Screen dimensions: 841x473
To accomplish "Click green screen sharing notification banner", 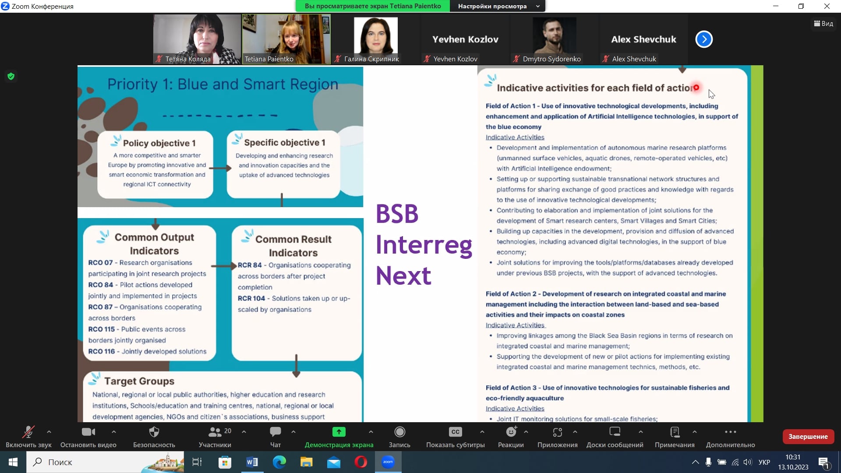I will [x=373, y=6].
